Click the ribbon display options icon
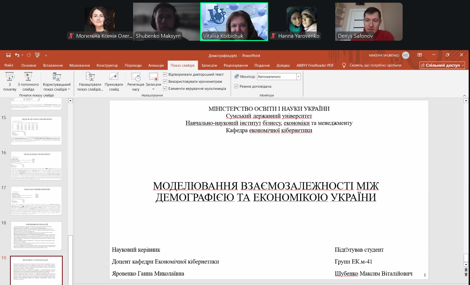 (x=420, y=55)
